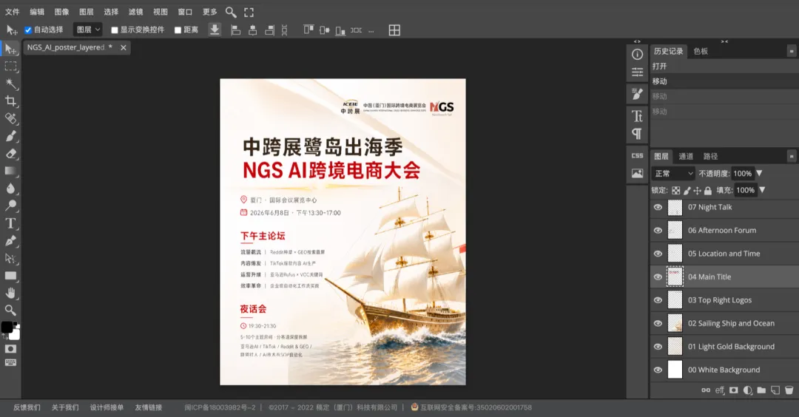Hide the 02 Sailing Ship and Ocean layer
799x417 pixels.
point(658,323)
